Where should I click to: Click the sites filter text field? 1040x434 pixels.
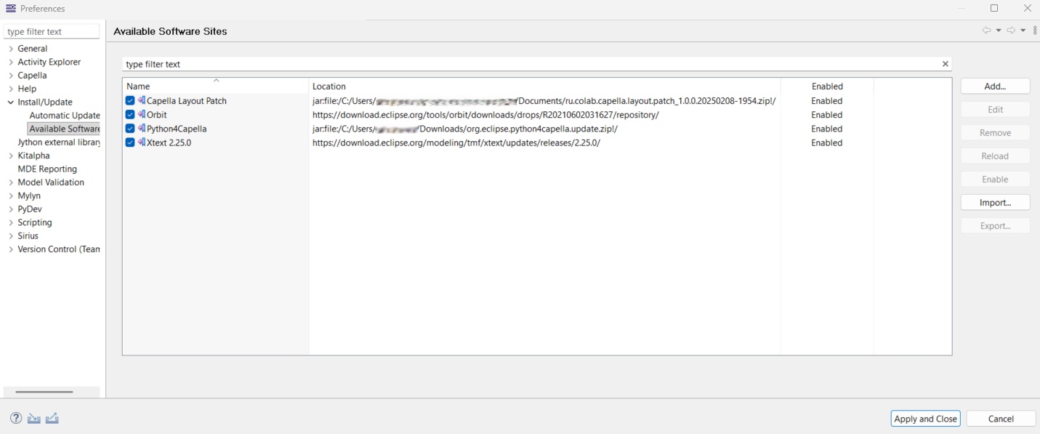point(531,64)
